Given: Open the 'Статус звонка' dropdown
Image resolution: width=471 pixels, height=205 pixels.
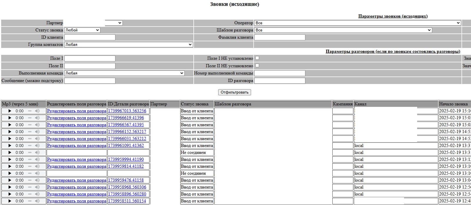Looking at the screenshot, I should point(82,30).
